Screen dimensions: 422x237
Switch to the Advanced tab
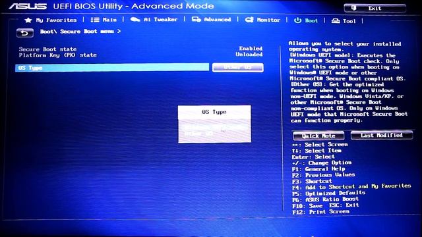(211, 19)
